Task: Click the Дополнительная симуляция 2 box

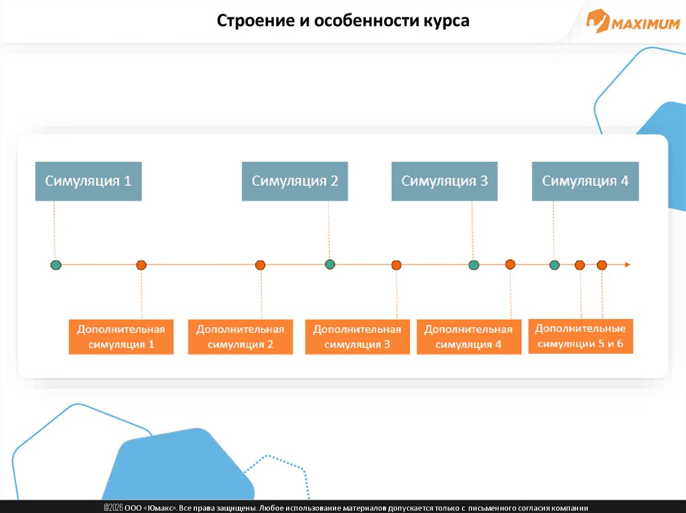Action: click(241, 337)
